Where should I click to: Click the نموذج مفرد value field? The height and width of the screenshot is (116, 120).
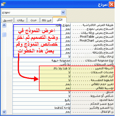(41, 25)
